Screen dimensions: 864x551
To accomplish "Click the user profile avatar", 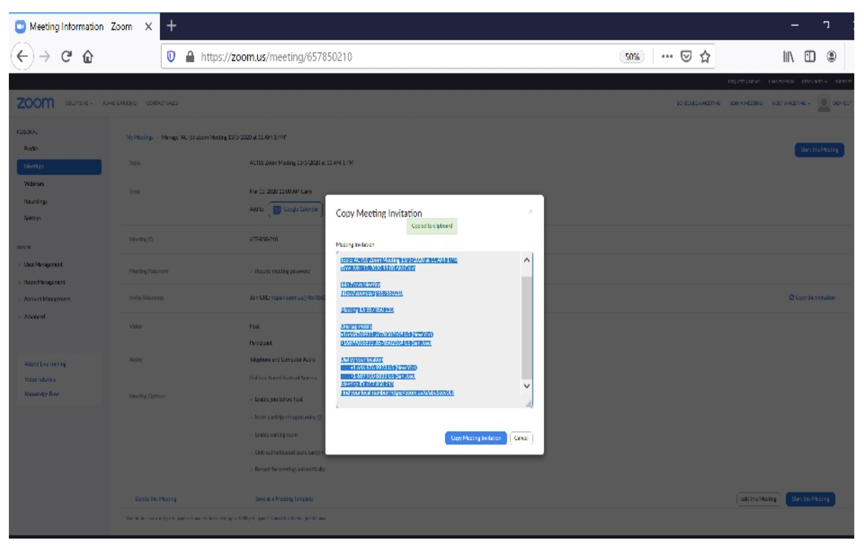I will tap(824, 104).
